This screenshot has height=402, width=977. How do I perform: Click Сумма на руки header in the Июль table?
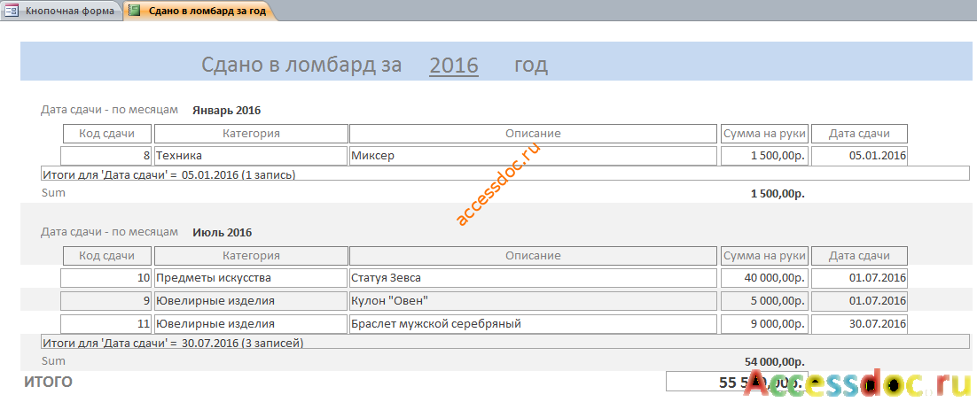point(764,256)
